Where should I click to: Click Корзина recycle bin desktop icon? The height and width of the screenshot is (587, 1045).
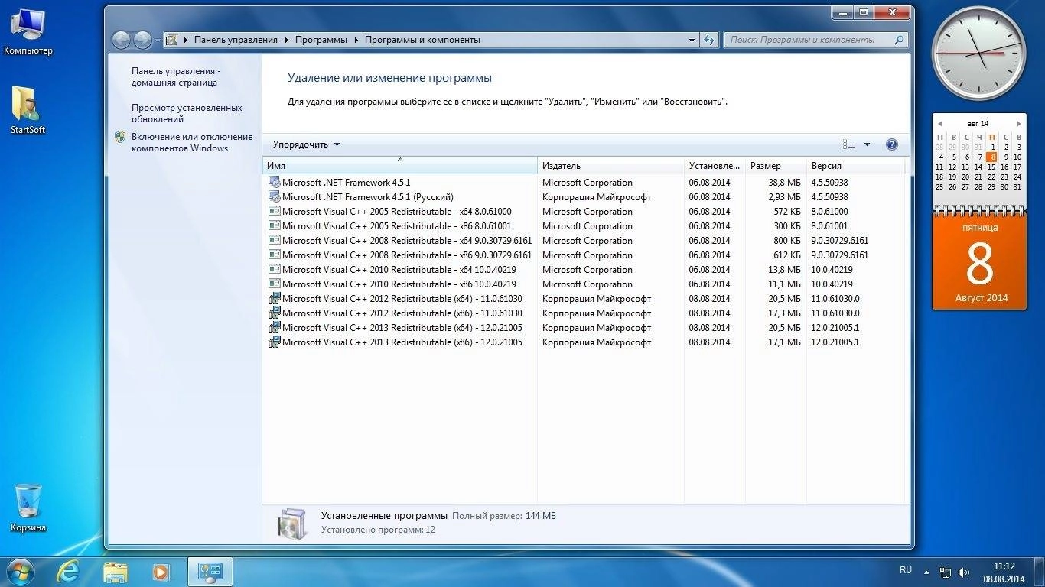28,507
